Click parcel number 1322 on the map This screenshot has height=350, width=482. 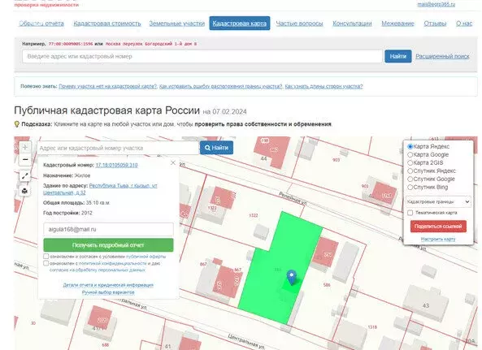(254, 215)
